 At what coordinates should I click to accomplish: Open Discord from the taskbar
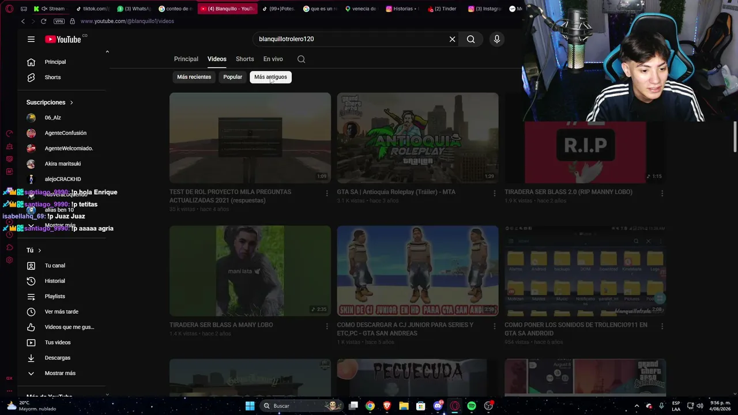438,406
